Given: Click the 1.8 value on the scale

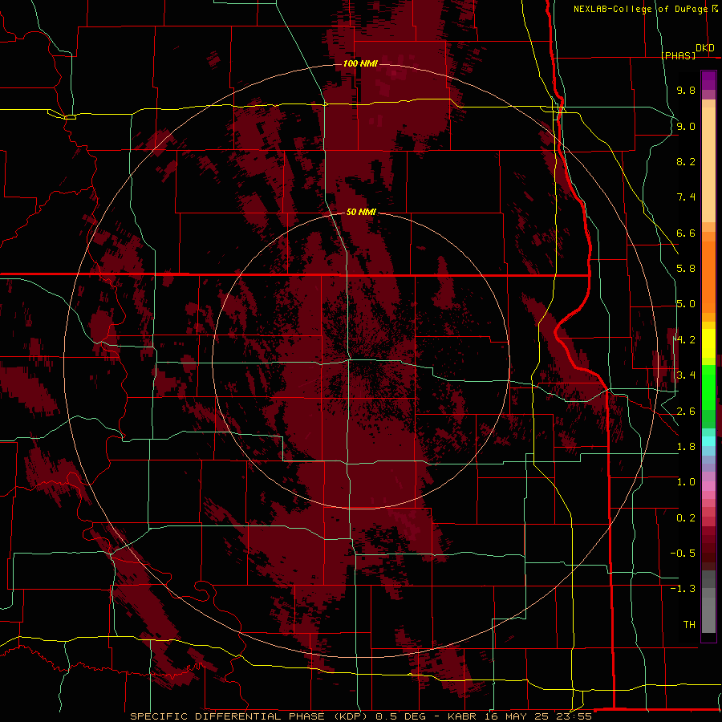Looking at the screenshot, I should tap(686, 447).
